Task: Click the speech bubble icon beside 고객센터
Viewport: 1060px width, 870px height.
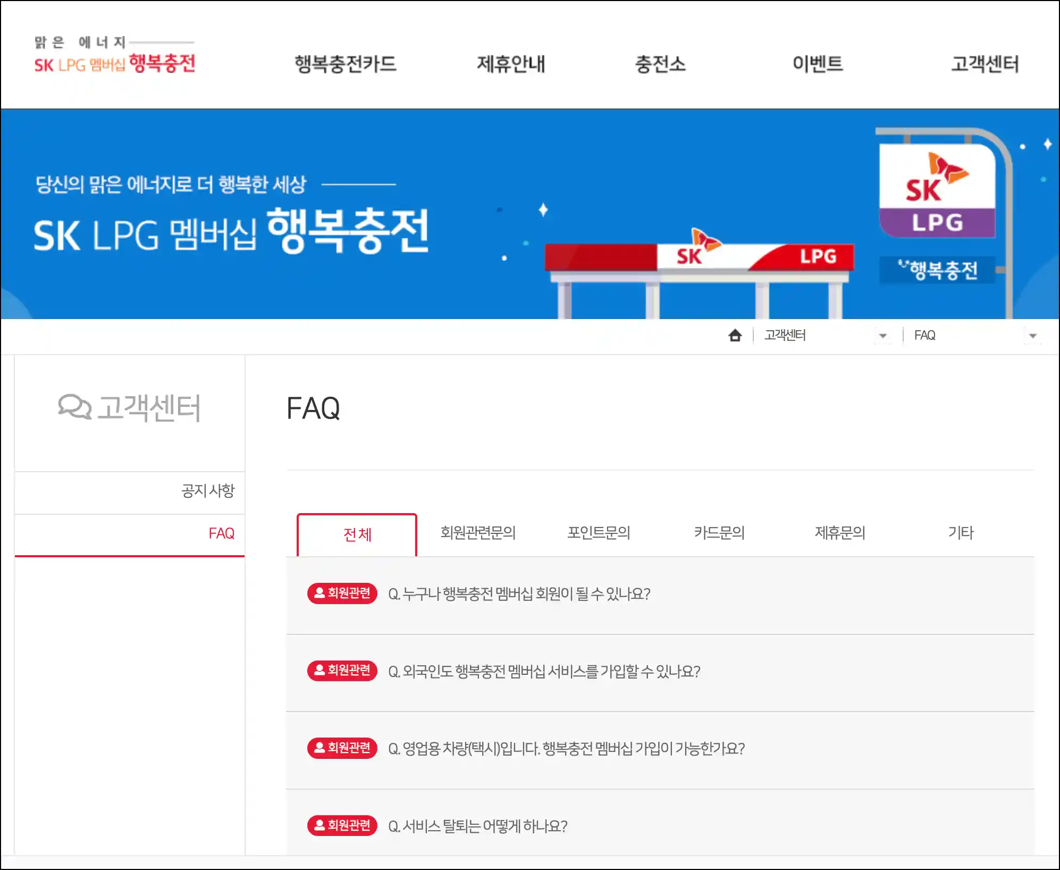Action: pyautogui.click(x=74, y=407)
